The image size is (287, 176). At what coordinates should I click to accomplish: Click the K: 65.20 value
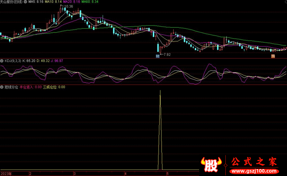pyautogui.click(x=29, y=61)
